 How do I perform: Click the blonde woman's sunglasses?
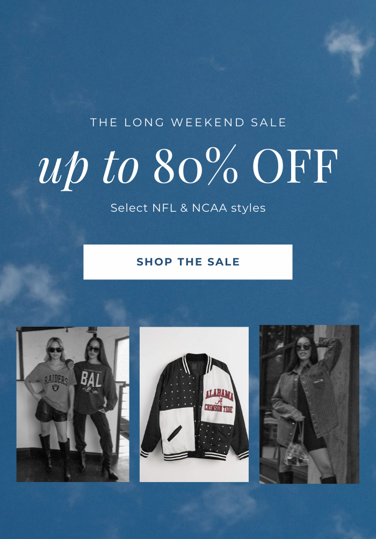[x=55, y=350]
